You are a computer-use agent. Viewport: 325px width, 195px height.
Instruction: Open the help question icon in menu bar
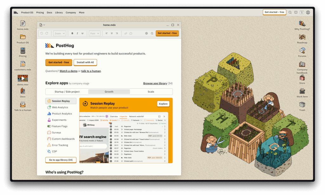click(296, 12)
